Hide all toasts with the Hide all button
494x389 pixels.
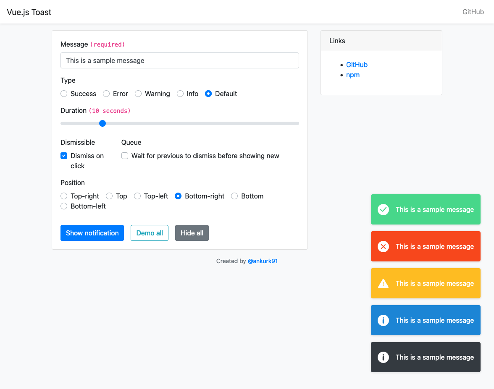(x=192, y=233)
